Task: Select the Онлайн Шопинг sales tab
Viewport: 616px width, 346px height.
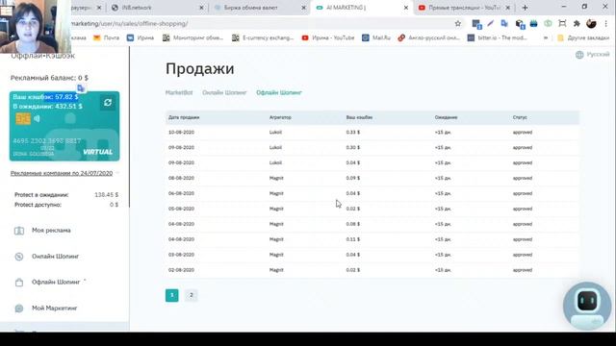Action: click(224, 92)
